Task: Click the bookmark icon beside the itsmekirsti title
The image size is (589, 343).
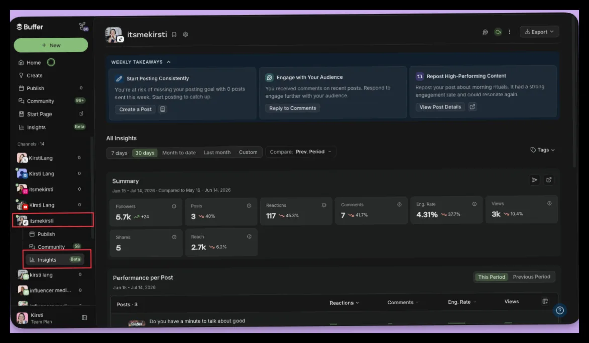Action: point(174,34)
